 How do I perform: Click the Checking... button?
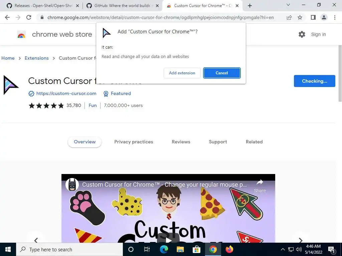pos(315,81)
